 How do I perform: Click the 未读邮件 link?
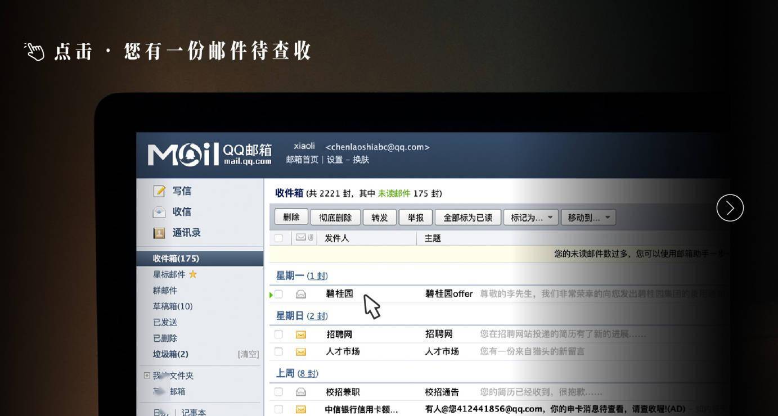[x=394, y=193]
